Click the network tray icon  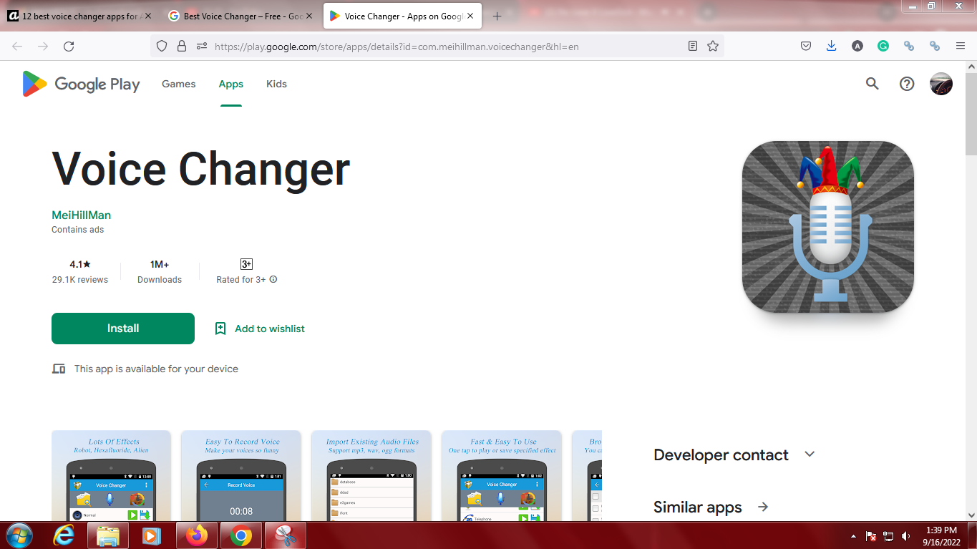point(888,536)
